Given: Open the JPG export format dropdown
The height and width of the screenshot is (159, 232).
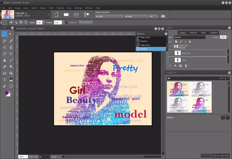Looking at the screenshot, I should pos(153,16).
